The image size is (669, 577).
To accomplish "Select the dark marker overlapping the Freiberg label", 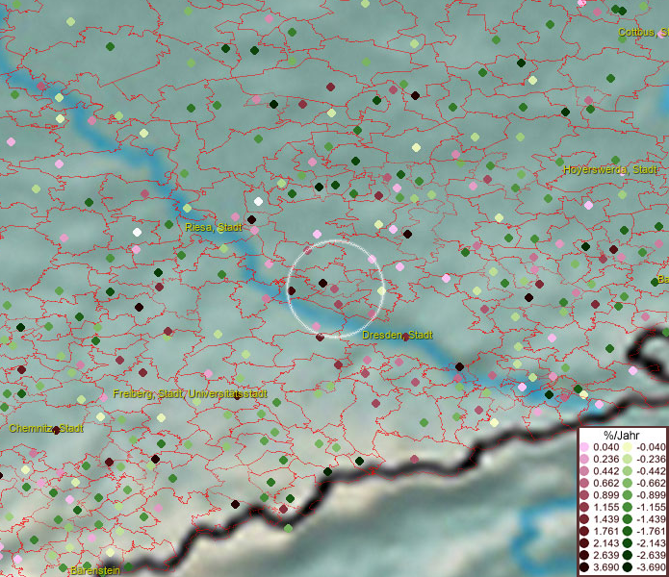I will [x=237, y=396].
